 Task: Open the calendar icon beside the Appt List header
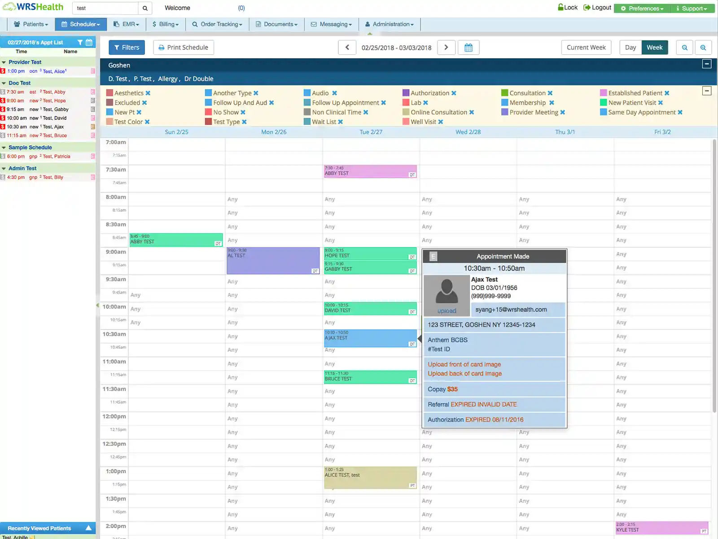pyautogui.click(x=88, y=42)
